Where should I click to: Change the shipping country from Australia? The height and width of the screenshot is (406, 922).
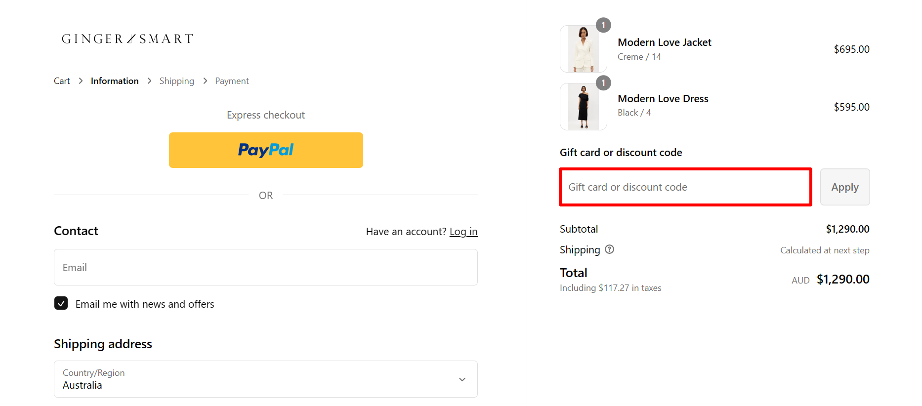click(x=265, y=379)
